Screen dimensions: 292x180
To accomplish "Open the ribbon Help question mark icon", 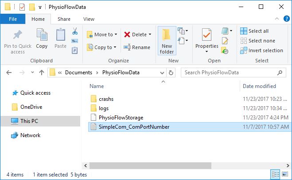I will 286,19.
